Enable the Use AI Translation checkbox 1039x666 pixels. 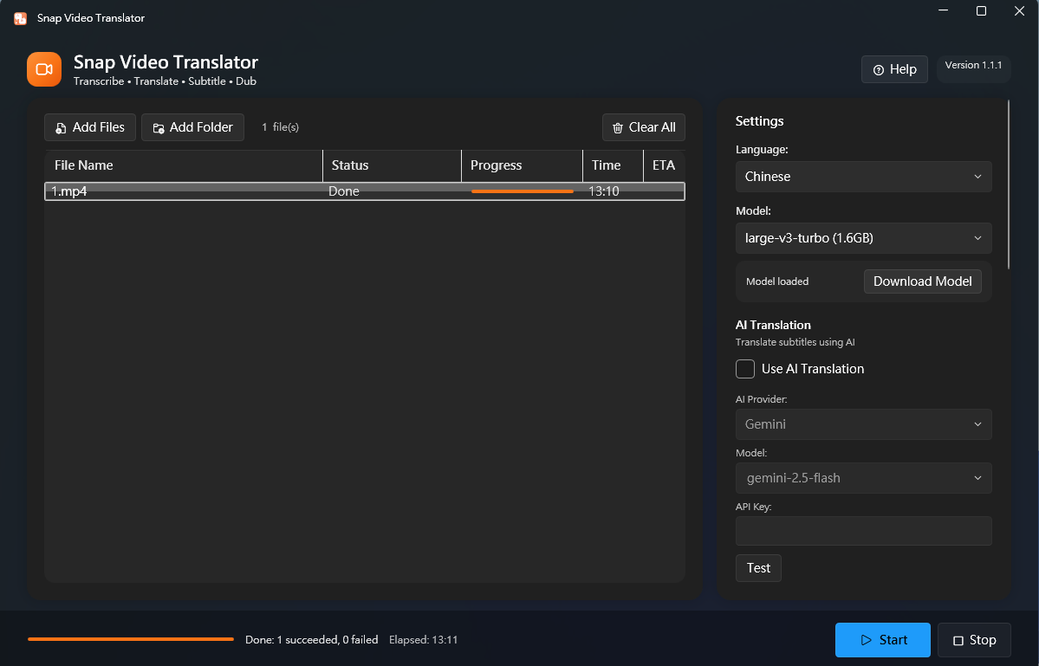pos(744,369)
